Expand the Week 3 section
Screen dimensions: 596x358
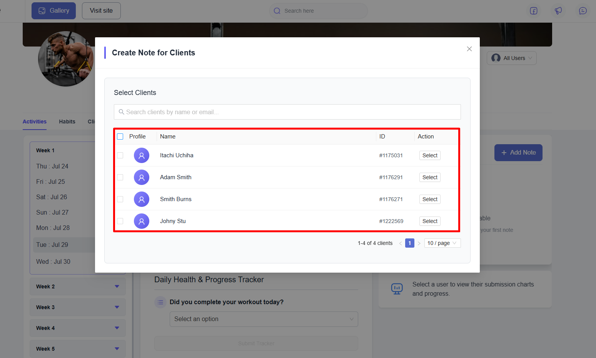click(x=78, y=307)
